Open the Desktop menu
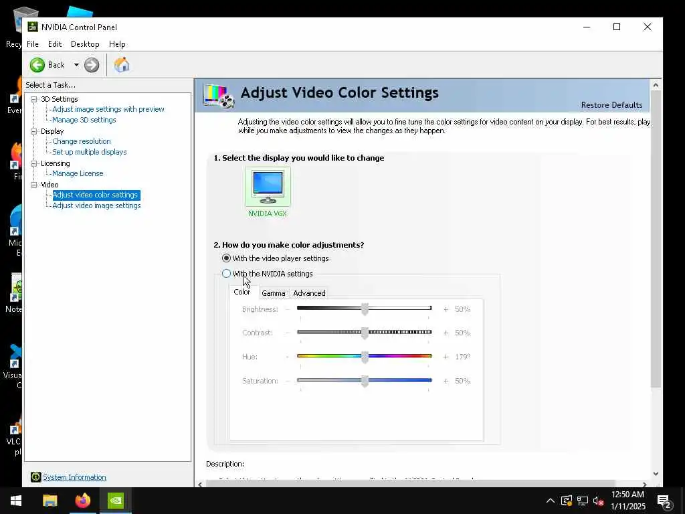The image size is (685, 514). click(85, 44)
